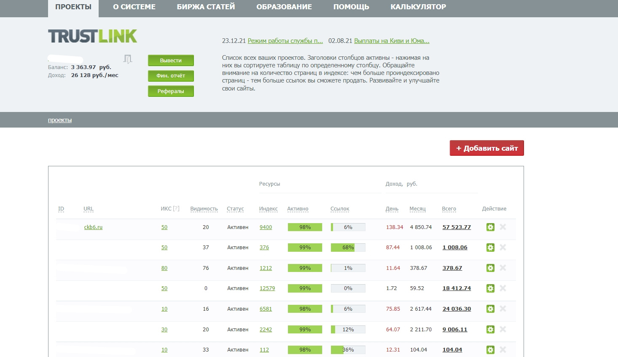Sort table by Всего income column header

click(449, 209)
